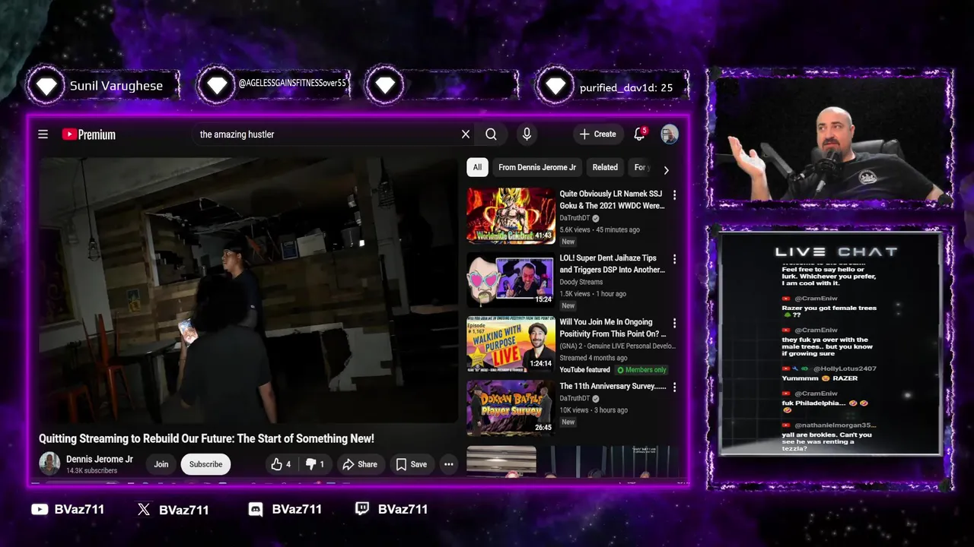
Task: Like the video with thumbs up
Action: point(280,464)
